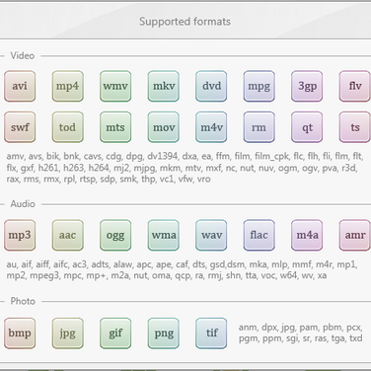Click the mov format badge
Image resolution: width=371 pixels, height=371 pixels.
click(164, 127)
